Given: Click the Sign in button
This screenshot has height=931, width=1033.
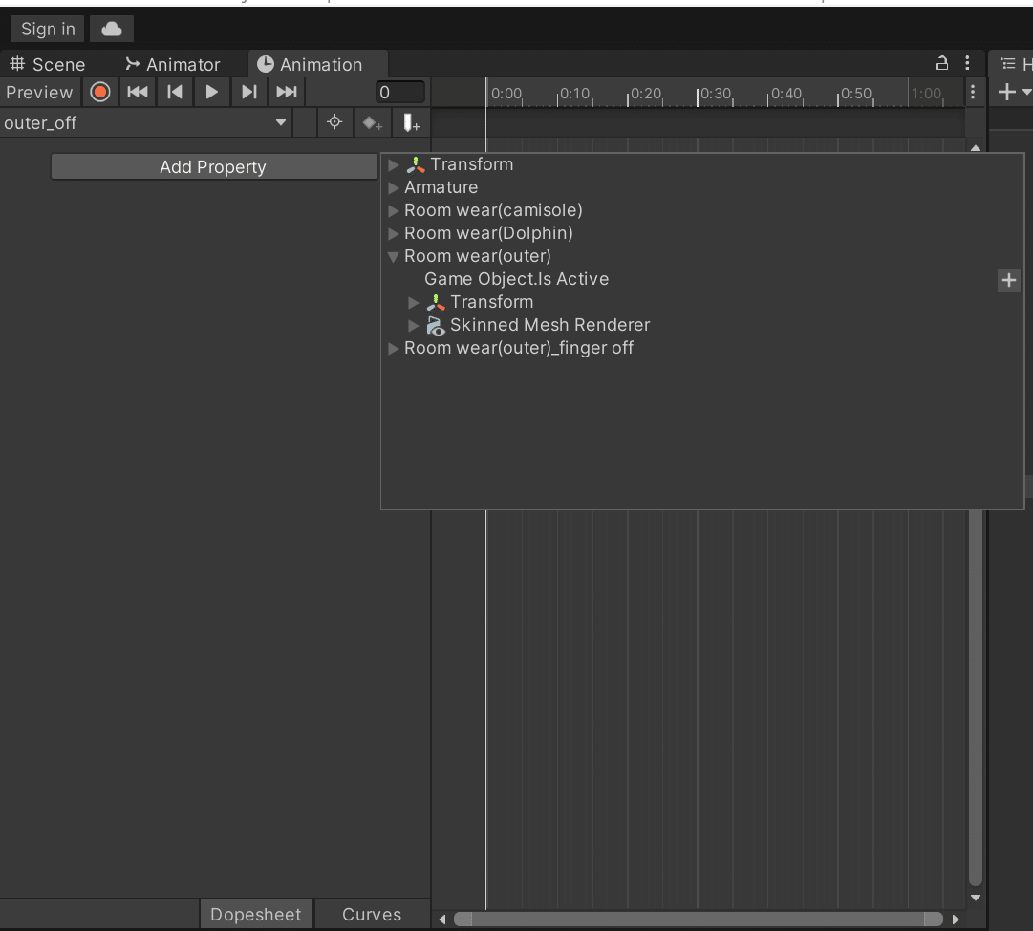Looking at the screenshot, I should coord(46,28).
